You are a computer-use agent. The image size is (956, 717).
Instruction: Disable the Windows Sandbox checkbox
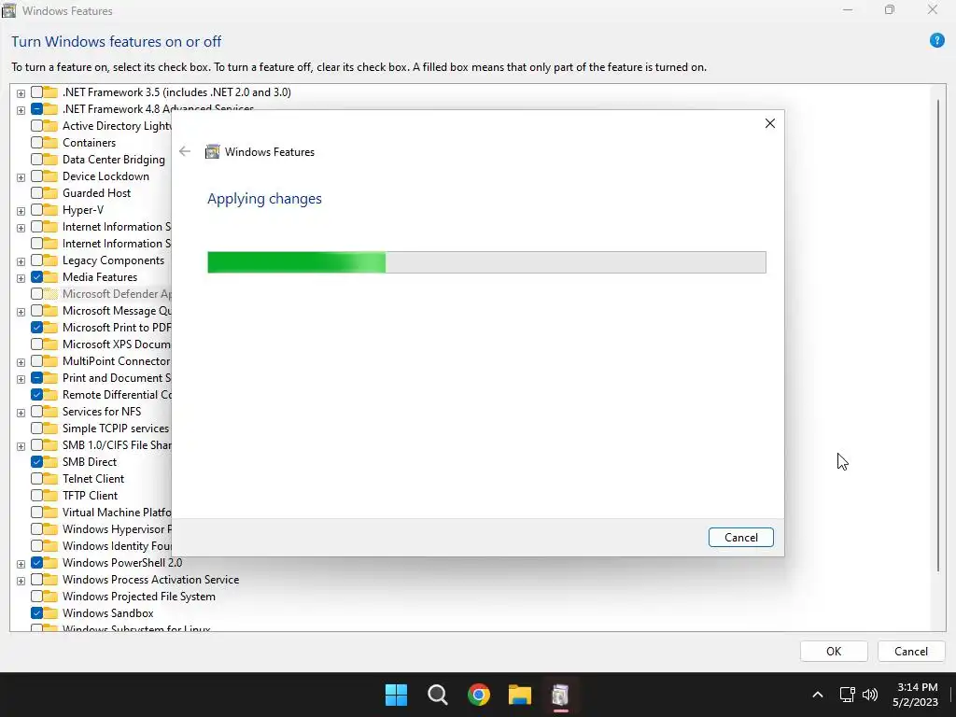point(36,613)
